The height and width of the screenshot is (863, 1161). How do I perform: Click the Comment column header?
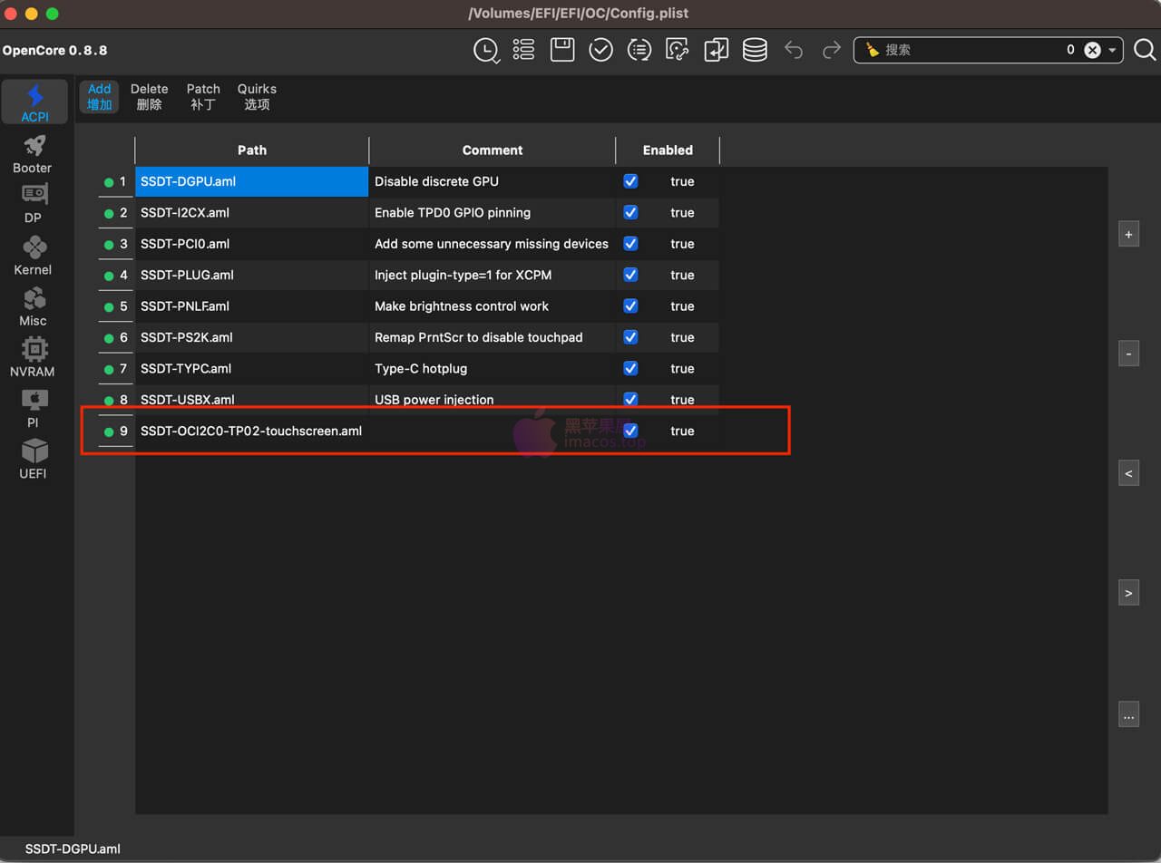[493, 150]
